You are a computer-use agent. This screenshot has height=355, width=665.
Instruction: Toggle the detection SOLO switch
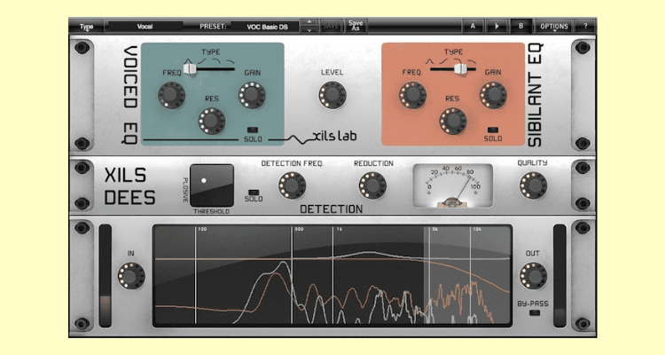coord(254,193)
